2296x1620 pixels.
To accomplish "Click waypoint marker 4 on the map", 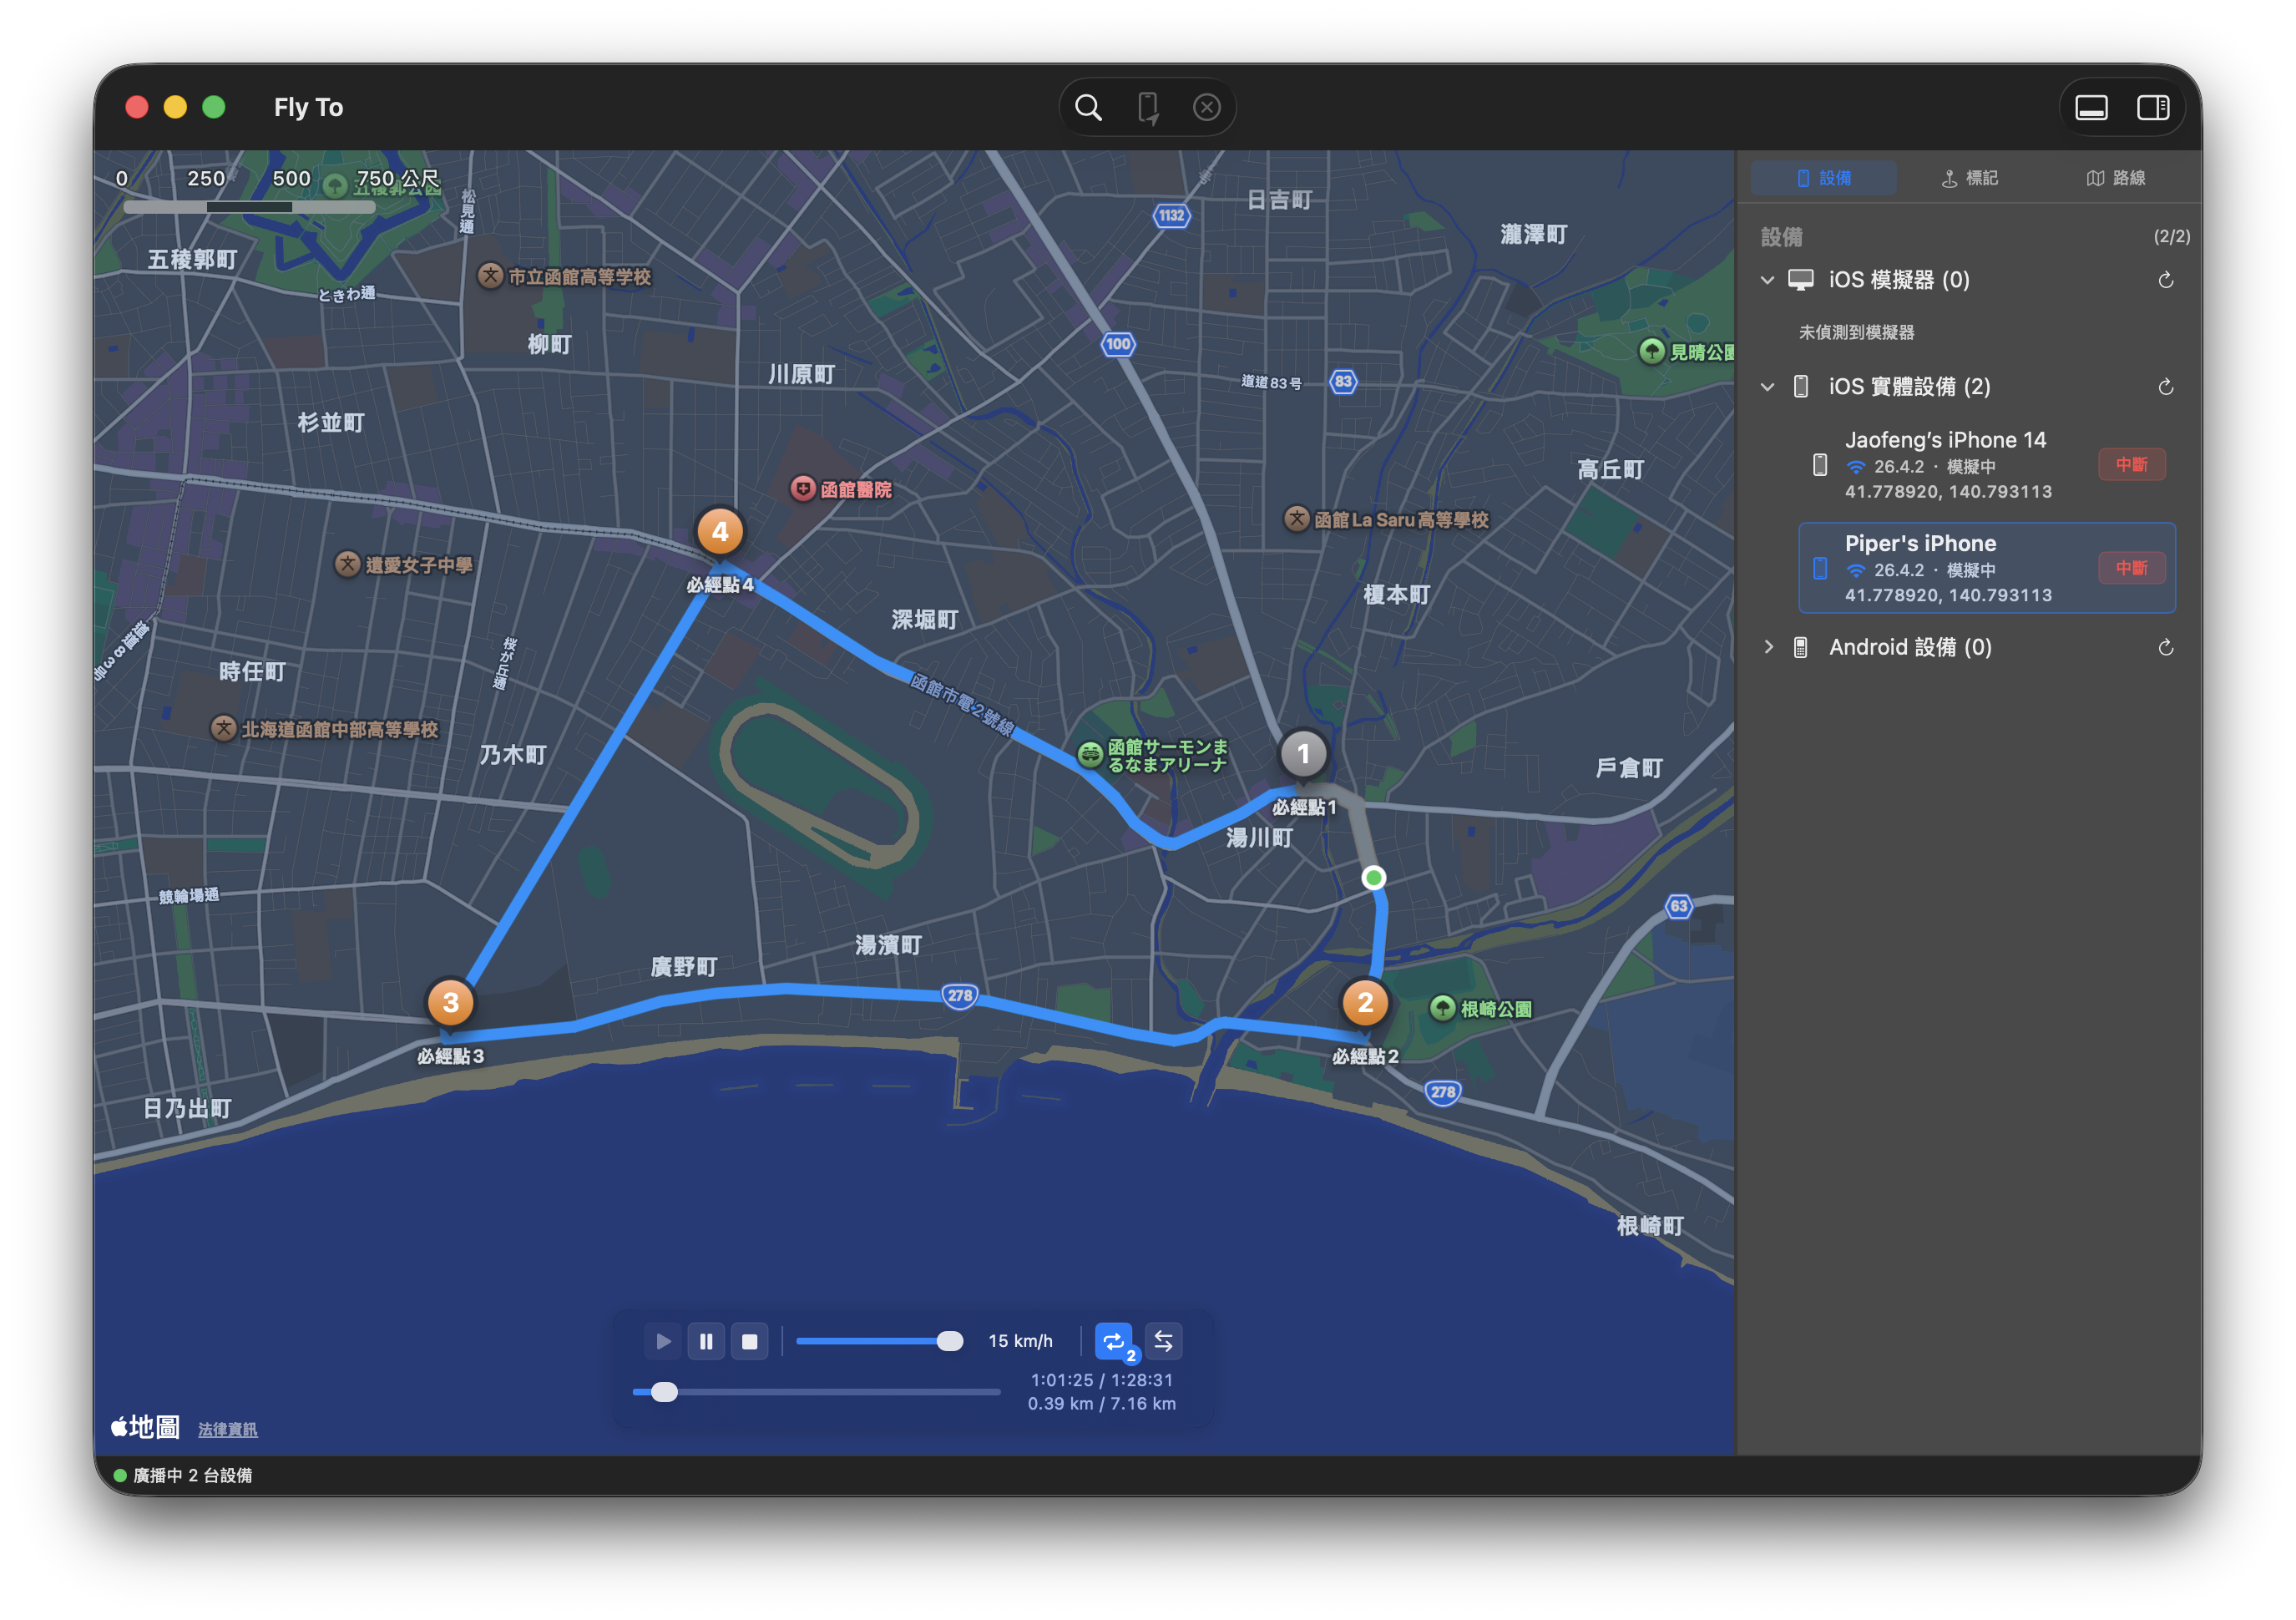I will [720, 532].
